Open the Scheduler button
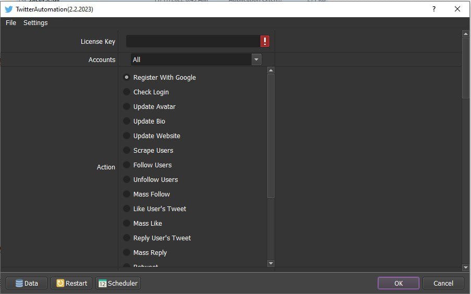The image size is (471, 294). coord(118,283)
